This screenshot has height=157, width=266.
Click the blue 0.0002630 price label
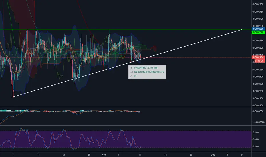coord(258,29)
